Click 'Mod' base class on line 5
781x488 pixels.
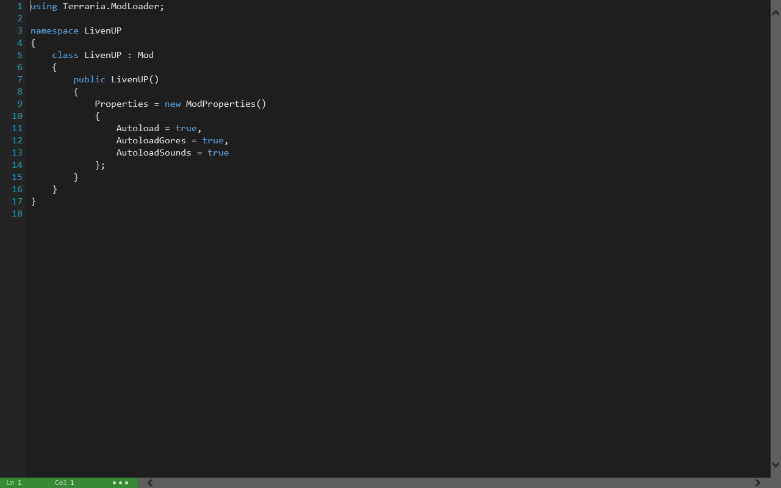146,55
